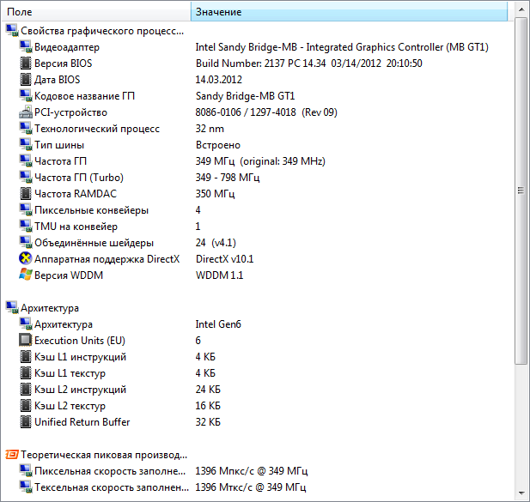Click the icon beside Объединённые шейдеры
The width and height of the screenshot is (530, 502).
(x=26, y=242)
